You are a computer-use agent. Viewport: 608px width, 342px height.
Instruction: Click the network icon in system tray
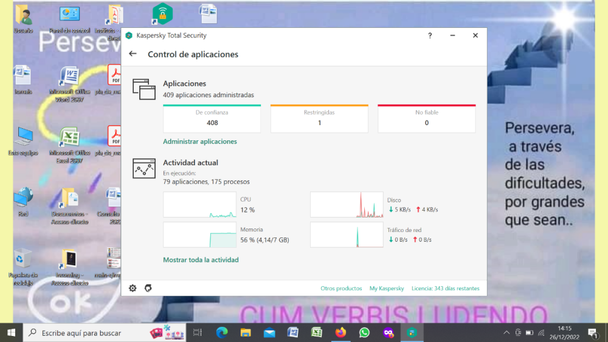coord(542,333)
